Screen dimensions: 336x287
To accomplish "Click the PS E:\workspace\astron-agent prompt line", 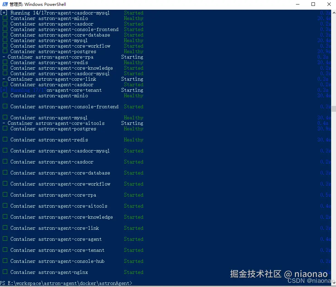I will (66, 283).
